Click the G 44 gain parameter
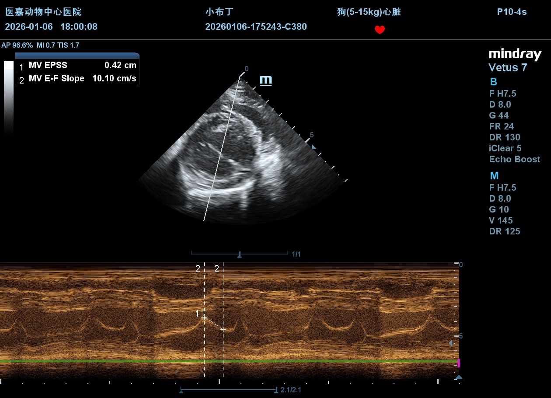 click(x=499, y=115)
